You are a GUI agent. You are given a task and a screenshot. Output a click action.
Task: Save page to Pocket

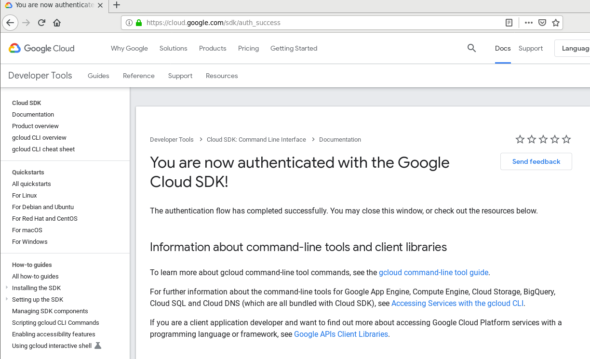tap(542, 23)
